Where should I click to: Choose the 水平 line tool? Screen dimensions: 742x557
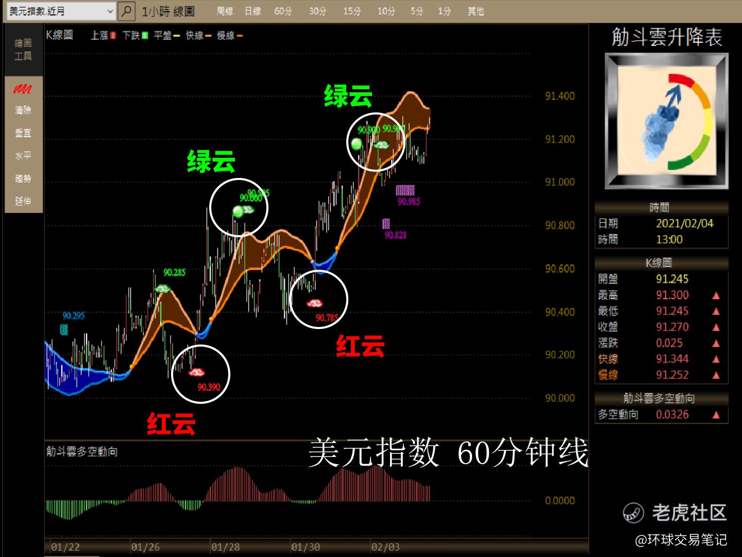pos(23,156)
